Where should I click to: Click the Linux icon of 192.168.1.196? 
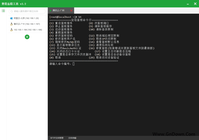point(11,30)
